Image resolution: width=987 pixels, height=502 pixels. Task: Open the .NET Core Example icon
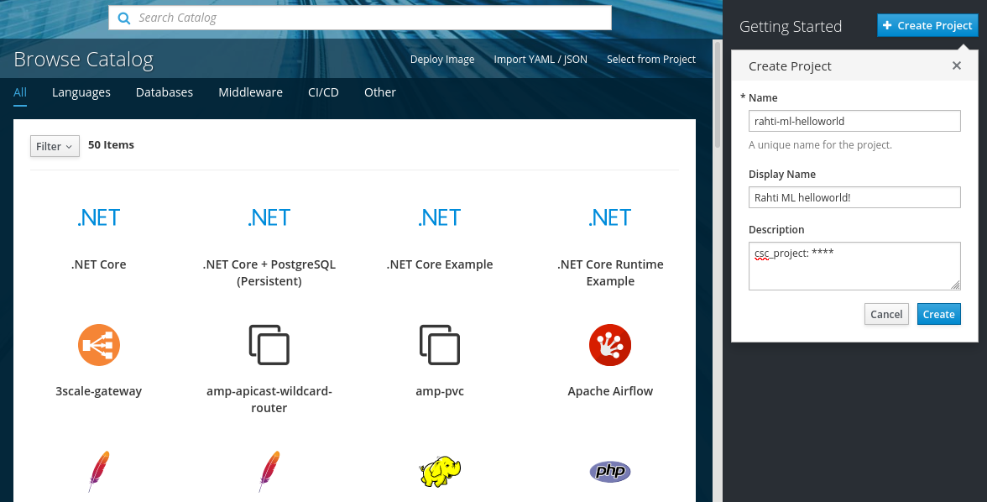pyautogui.click(x=440, y=218)
